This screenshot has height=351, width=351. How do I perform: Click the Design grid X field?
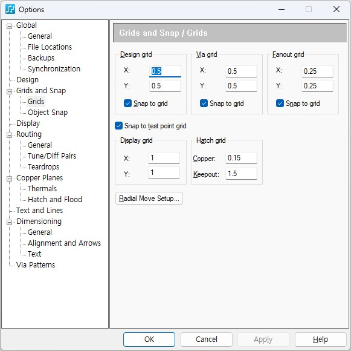(x=165, y=71)
